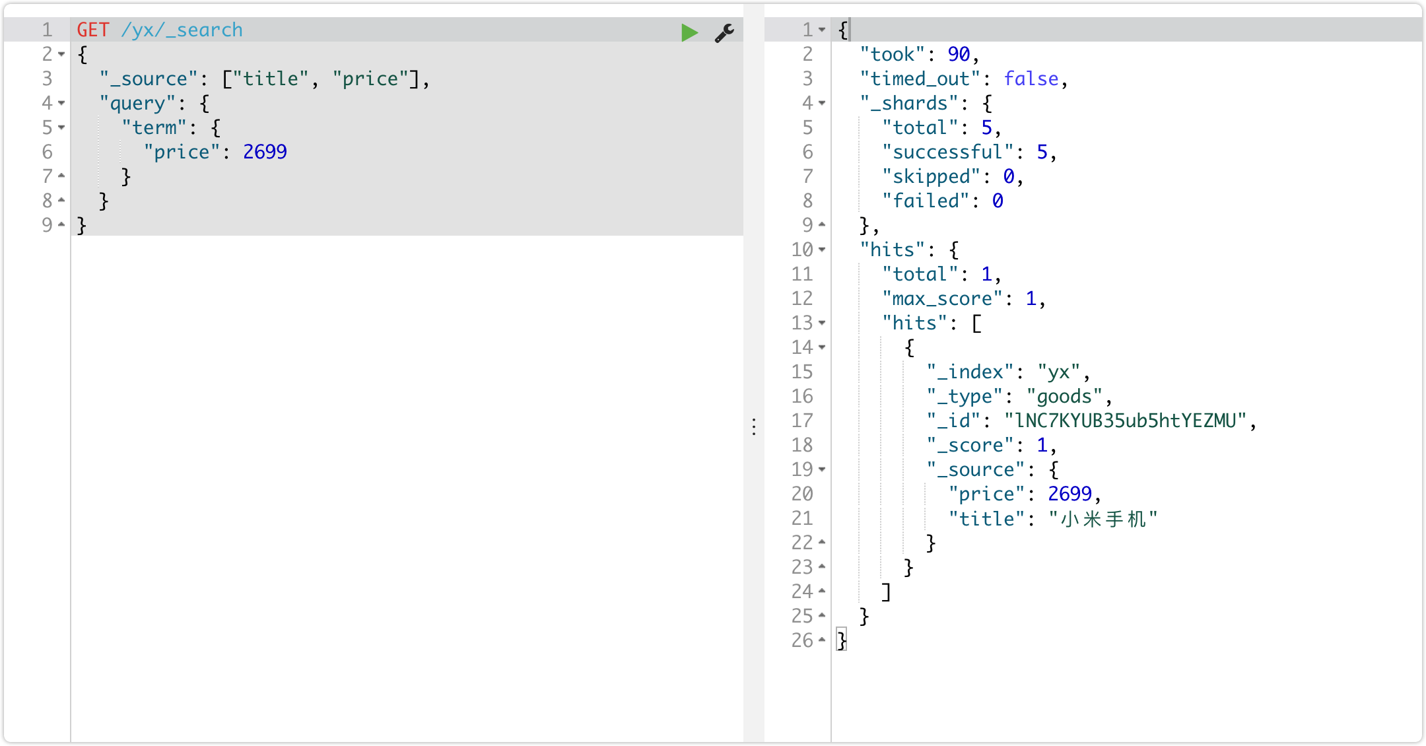This screenshot has height=746, width=1426.
Task: Click line number 6 in the request editor
Action: pos(46,152)
